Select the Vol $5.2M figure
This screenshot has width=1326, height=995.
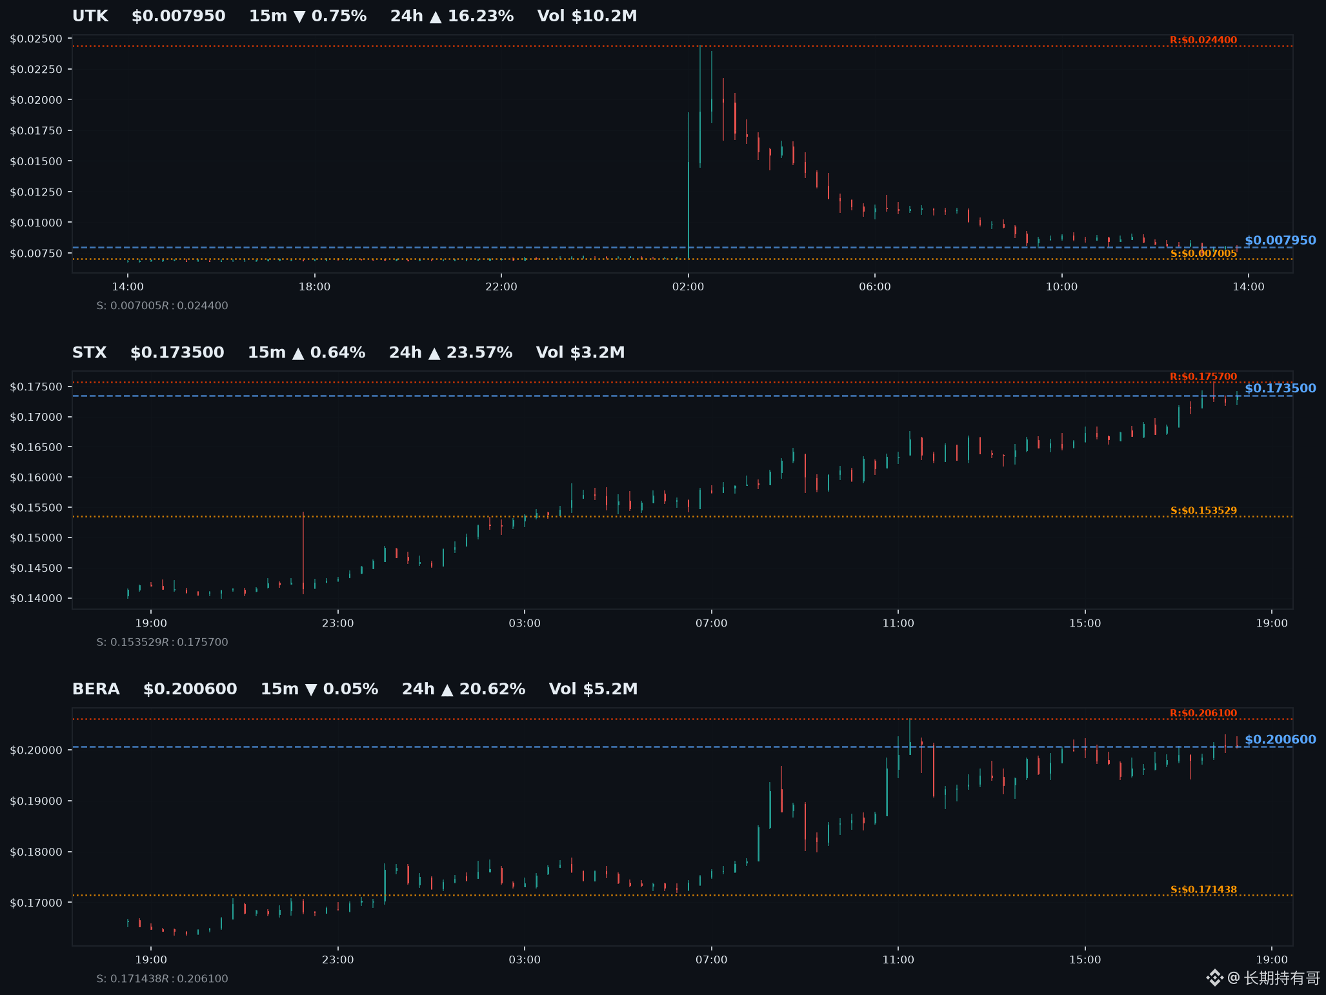(594, 689)
